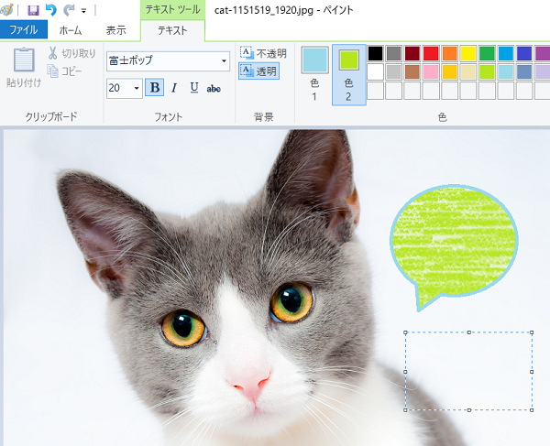The height and width of the screenshot is (446, 550).
Task: Click inside the dashed text box on canvas
Action: coord(468,371)
